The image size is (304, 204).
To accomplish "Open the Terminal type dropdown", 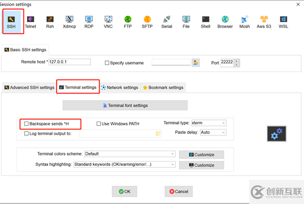I will click(x=209, y=123).
